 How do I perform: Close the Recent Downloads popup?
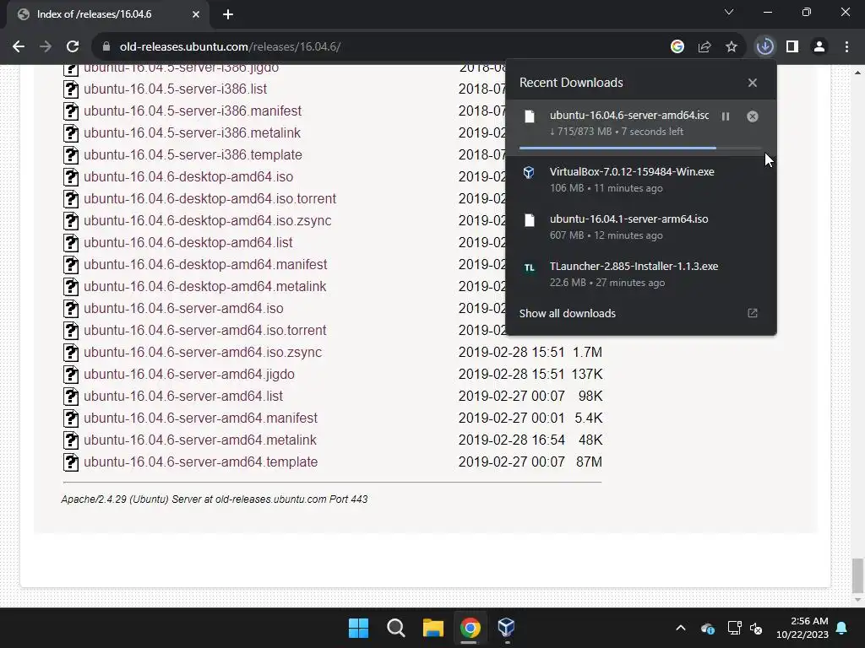pos(753,83)
